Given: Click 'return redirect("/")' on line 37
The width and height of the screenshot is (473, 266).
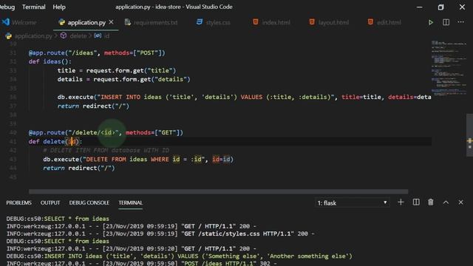Looking at the screenshot, I should [x=93, y=106].
